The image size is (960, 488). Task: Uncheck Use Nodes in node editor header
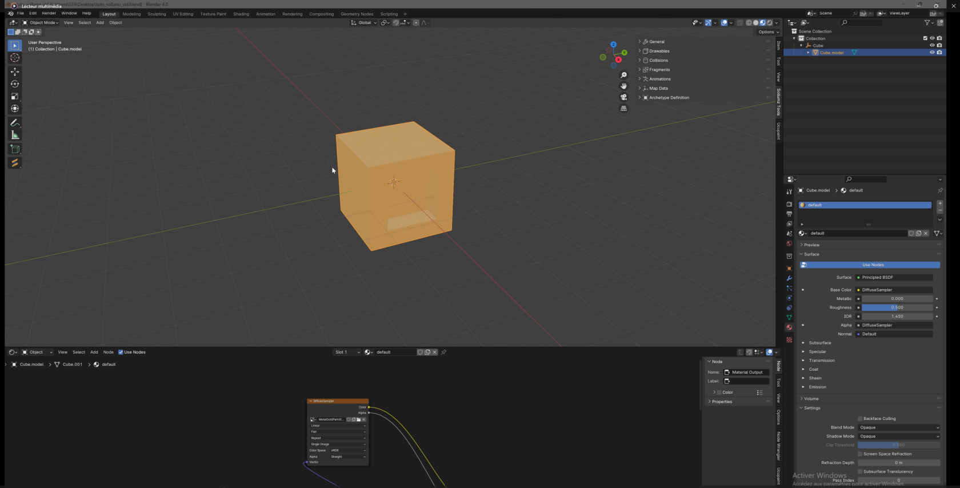(x=121, y=352)
